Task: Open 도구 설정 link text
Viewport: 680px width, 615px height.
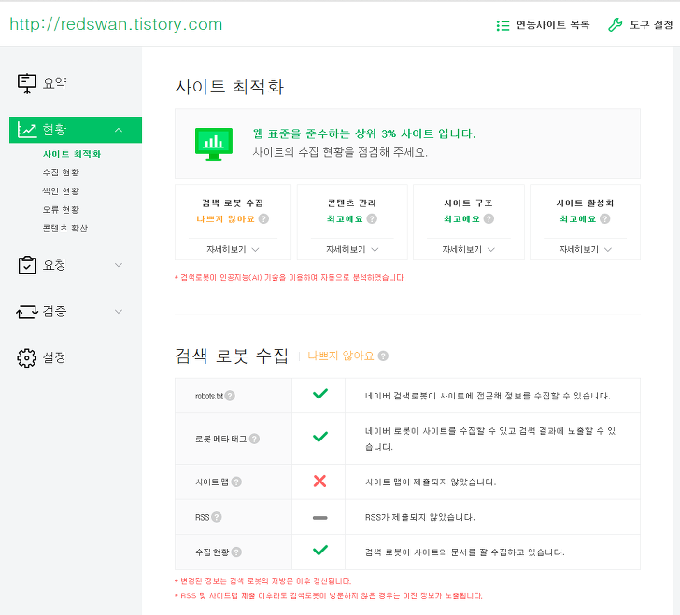Action: tap(651, 25)
